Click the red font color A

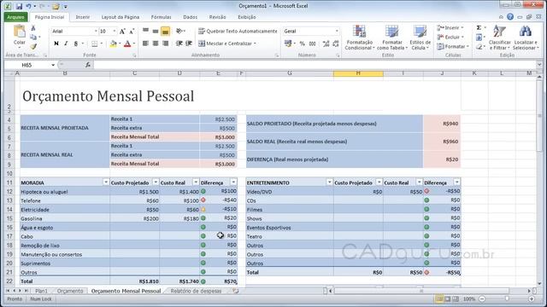(x=127, y=43)
